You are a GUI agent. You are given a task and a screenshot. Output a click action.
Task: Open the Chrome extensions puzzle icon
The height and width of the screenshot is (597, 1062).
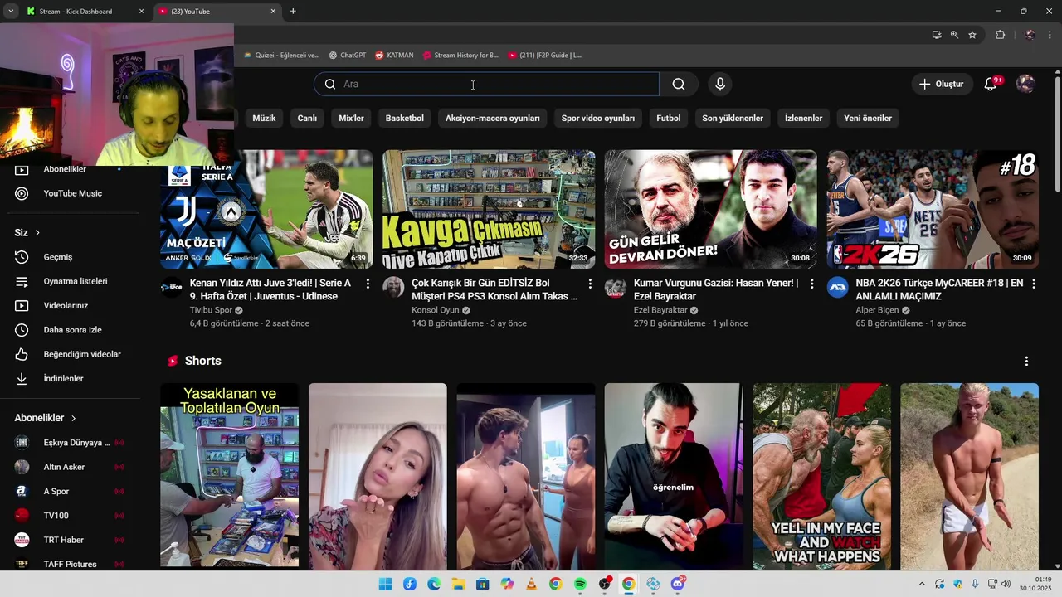coord(1000,35)
